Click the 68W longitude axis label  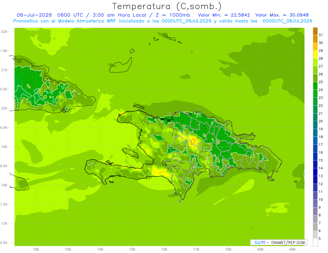click(x=292, y=249)
